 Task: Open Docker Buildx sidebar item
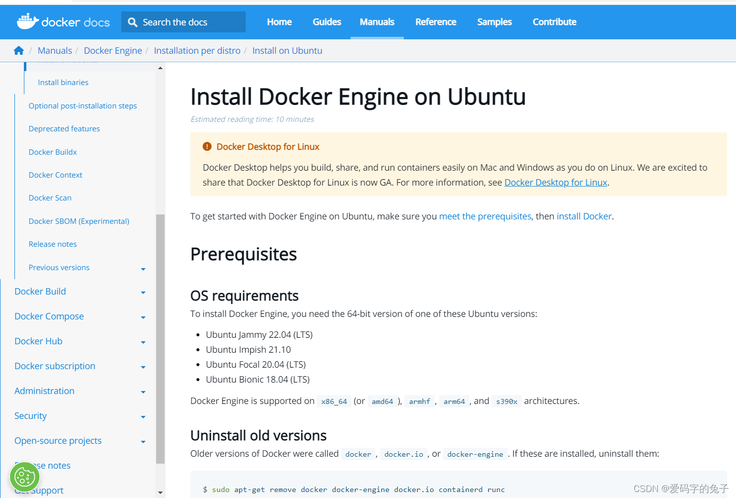(x=53, y=152)
